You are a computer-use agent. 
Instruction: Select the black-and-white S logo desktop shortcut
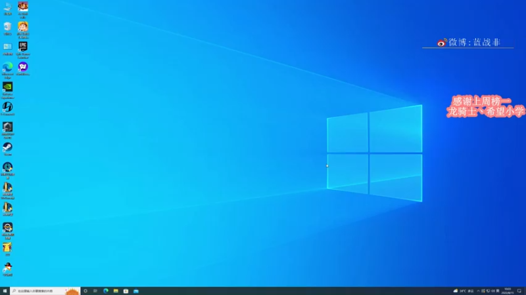tap(7, 109)
